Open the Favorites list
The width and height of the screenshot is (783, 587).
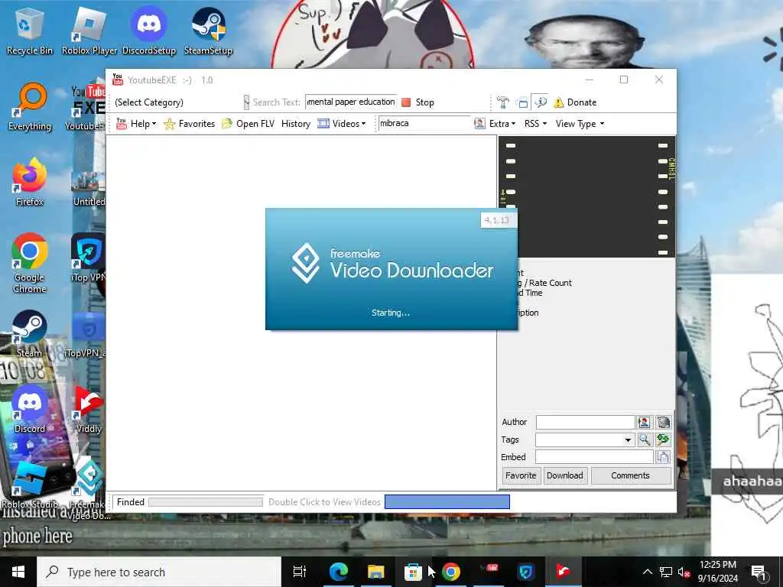(x=190, y=124)
